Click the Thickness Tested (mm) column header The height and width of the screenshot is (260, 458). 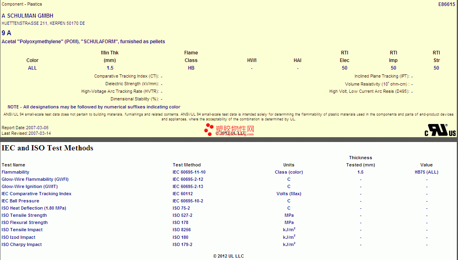[x=361, y=161]
